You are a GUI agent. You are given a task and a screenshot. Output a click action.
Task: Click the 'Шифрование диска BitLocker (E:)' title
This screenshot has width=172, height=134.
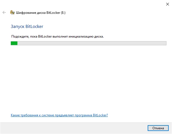(x=41, y=13)
